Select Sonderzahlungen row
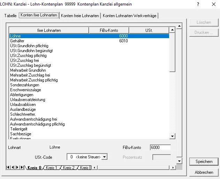The image size is (220, 179). 89,85
